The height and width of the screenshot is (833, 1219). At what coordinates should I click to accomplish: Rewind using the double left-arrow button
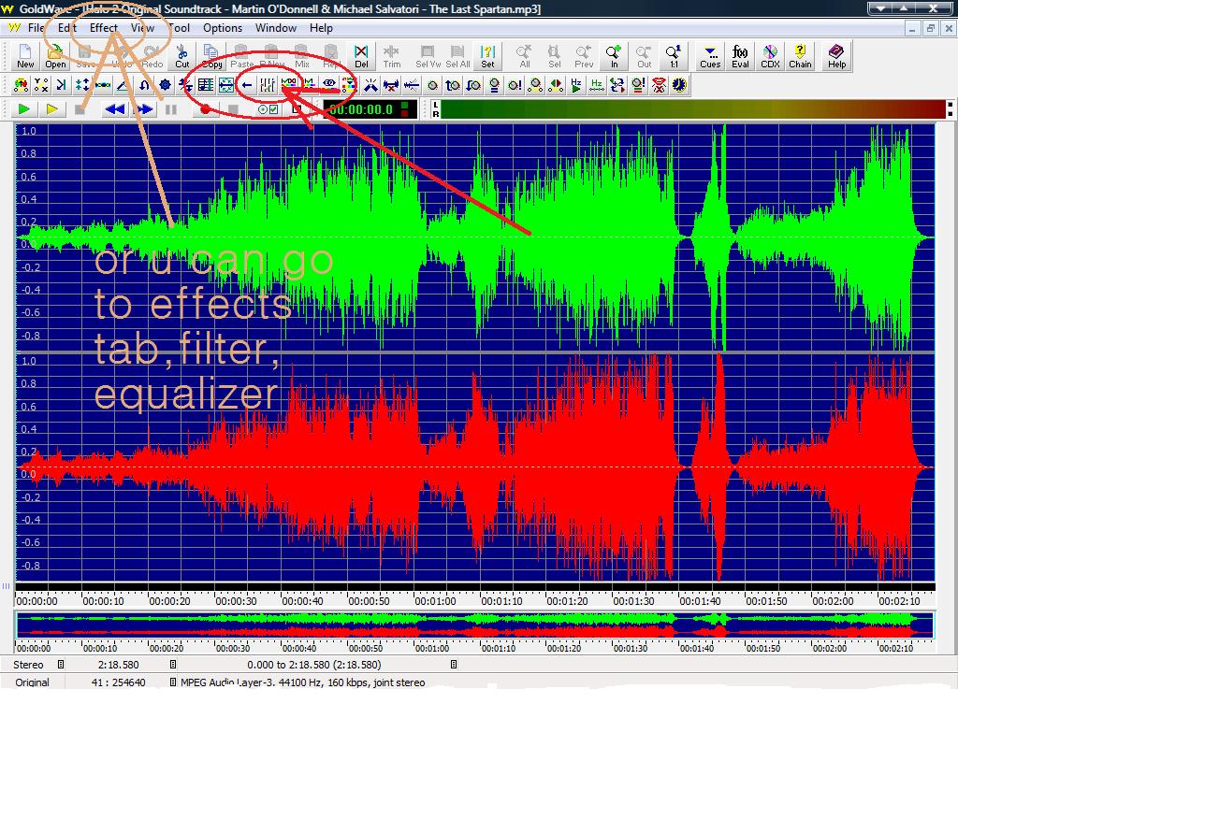click(115, 109)
